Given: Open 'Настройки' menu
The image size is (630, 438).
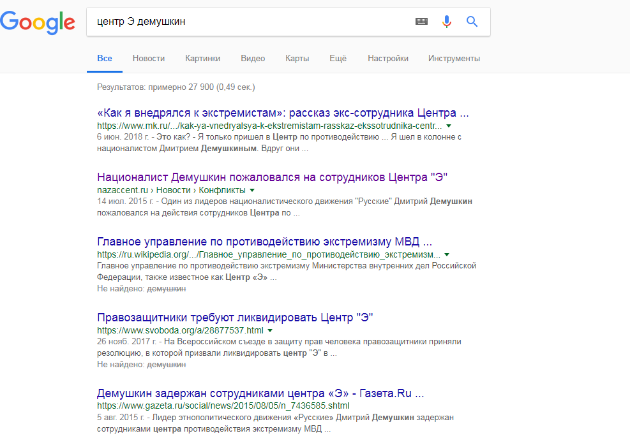Looking at the screenshot, I should (x=387, y=58).
